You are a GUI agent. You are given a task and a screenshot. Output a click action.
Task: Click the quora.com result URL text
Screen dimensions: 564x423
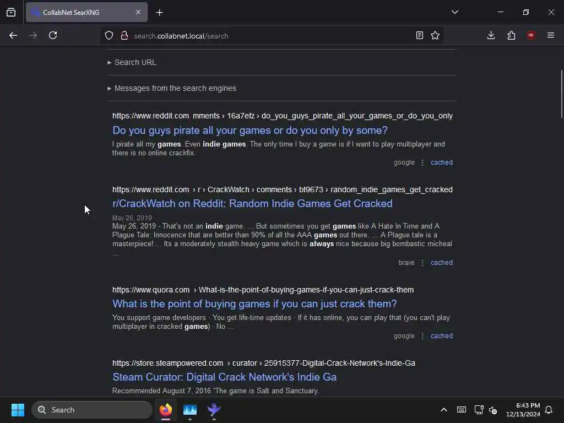click(x=263, y=290)
